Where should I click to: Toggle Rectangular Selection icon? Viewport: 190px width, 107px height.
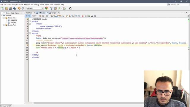pos(63,16)
